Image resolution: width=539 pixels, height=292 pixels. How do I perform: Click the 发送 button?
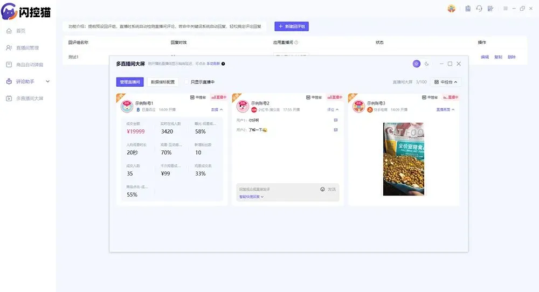point(331,189)
